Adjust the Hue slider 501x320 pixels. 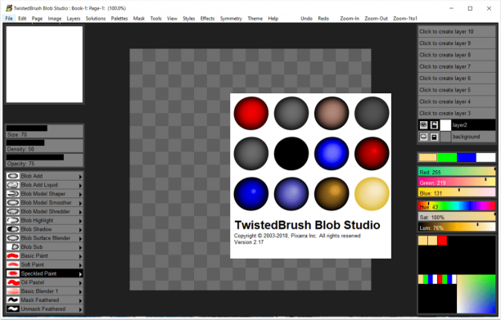point(457,206)
